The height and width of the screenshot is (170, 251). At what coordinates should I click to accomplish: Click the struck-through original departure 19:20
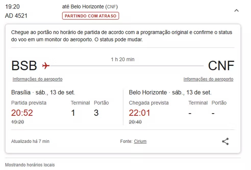(18, 122)
